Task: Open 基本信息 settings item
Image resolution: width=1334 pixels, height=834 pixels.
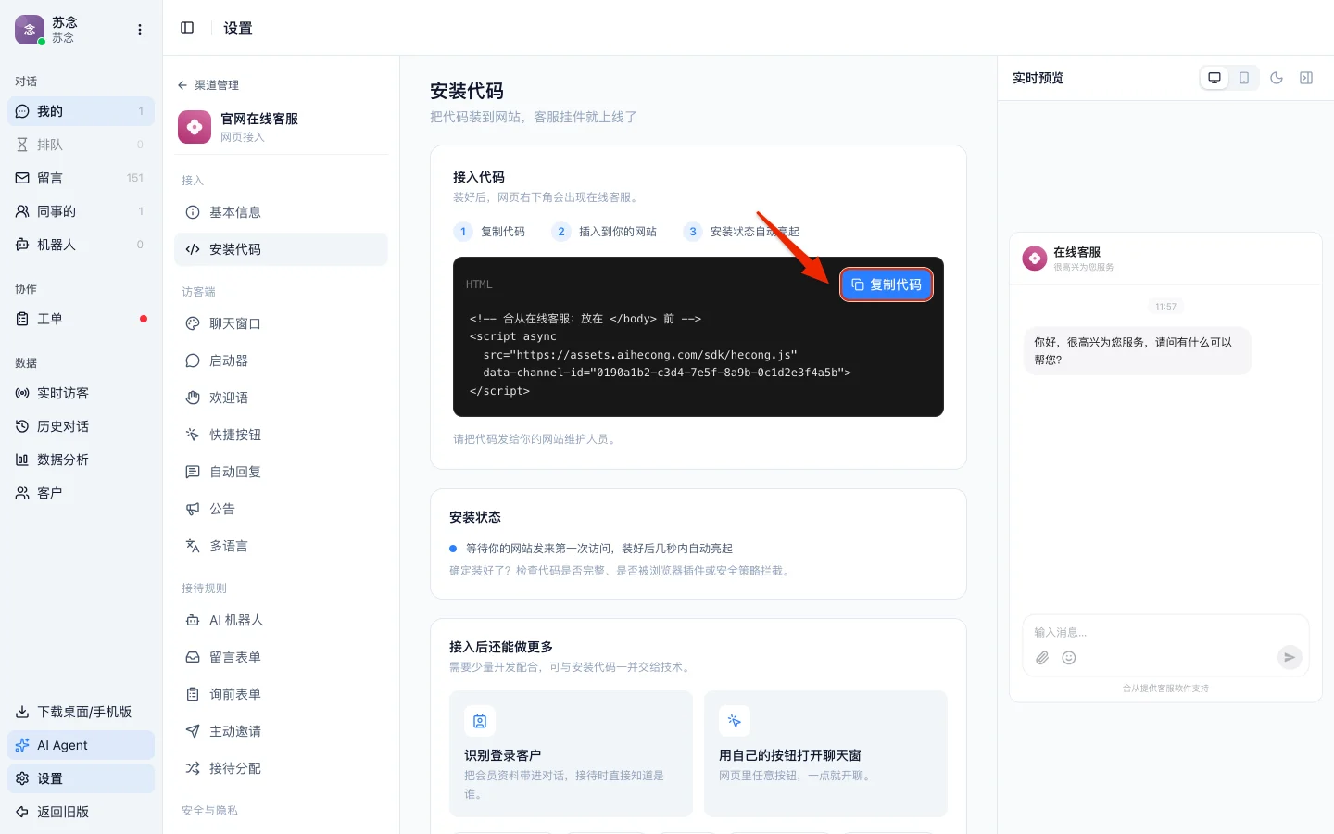Action: (281, 212)
